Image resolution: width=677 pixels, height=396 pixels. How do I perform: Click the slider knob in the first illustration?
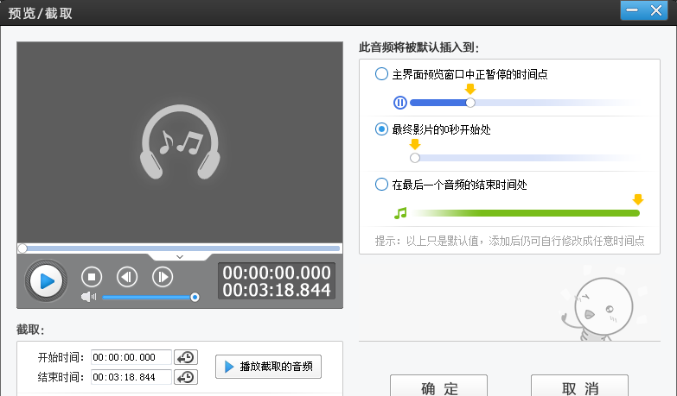tap(470, 103)
